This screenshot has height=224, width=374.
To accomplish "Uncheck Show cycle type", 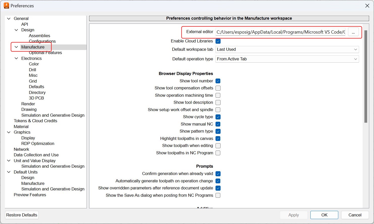I will point(218,117).
